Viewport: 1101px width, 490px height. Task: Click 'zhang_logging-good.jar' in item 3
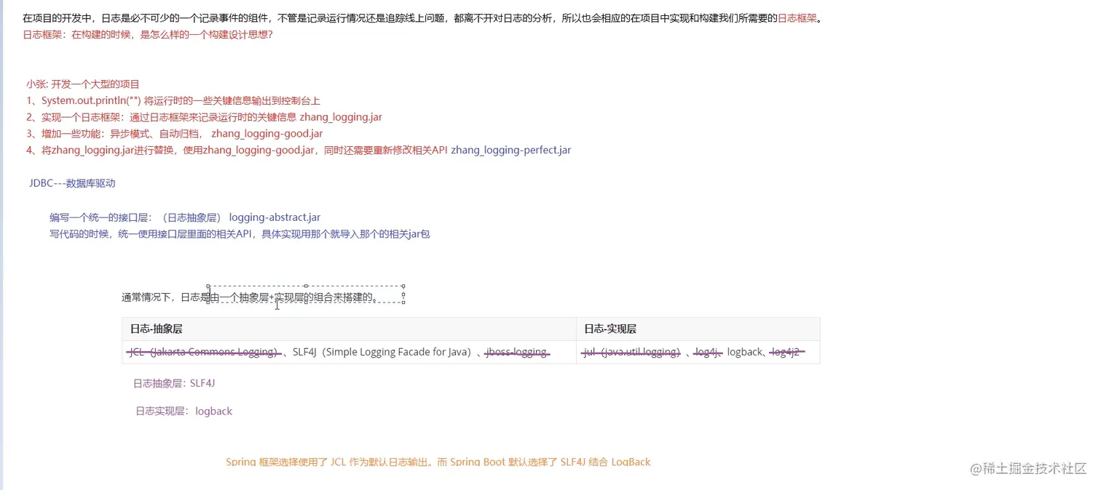coord(267,134)
